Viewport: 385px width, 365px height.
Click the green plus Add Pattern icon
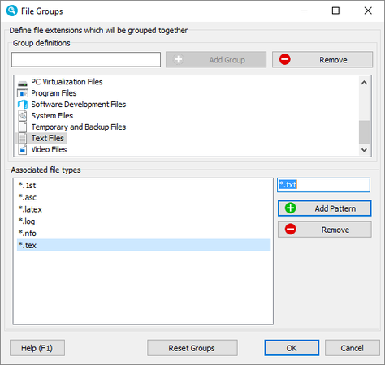pos(291,208)
